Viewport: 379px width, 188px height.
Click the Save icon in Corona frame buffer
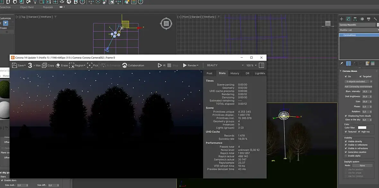(15, 65)
